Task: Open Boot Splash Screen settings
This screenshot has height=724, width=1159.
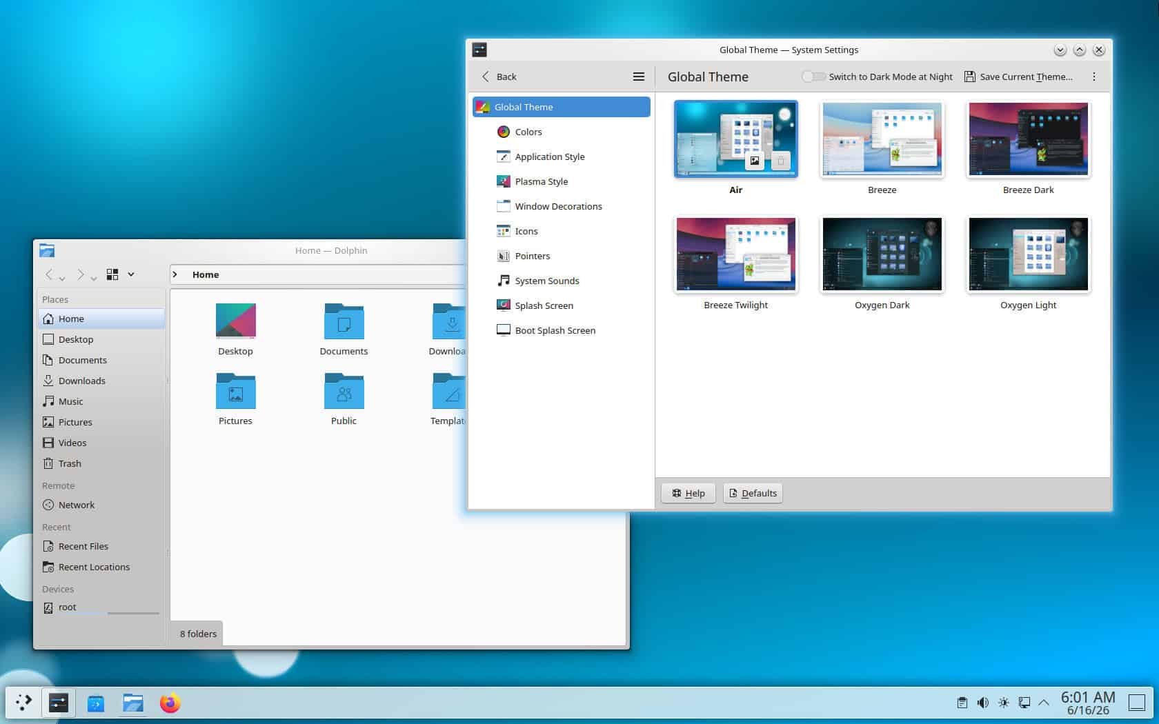Action: 562,330
